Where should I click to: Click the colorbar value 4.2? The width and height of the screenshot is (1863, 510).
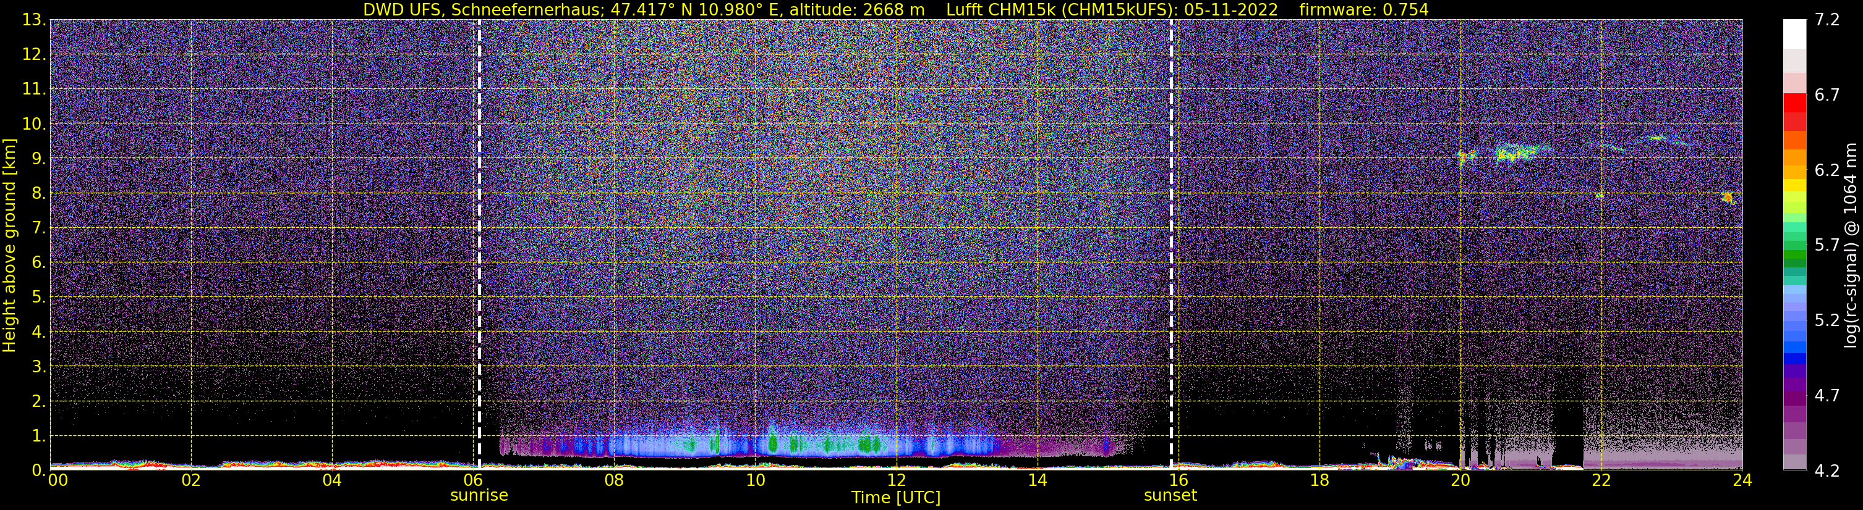(1827, 471)
